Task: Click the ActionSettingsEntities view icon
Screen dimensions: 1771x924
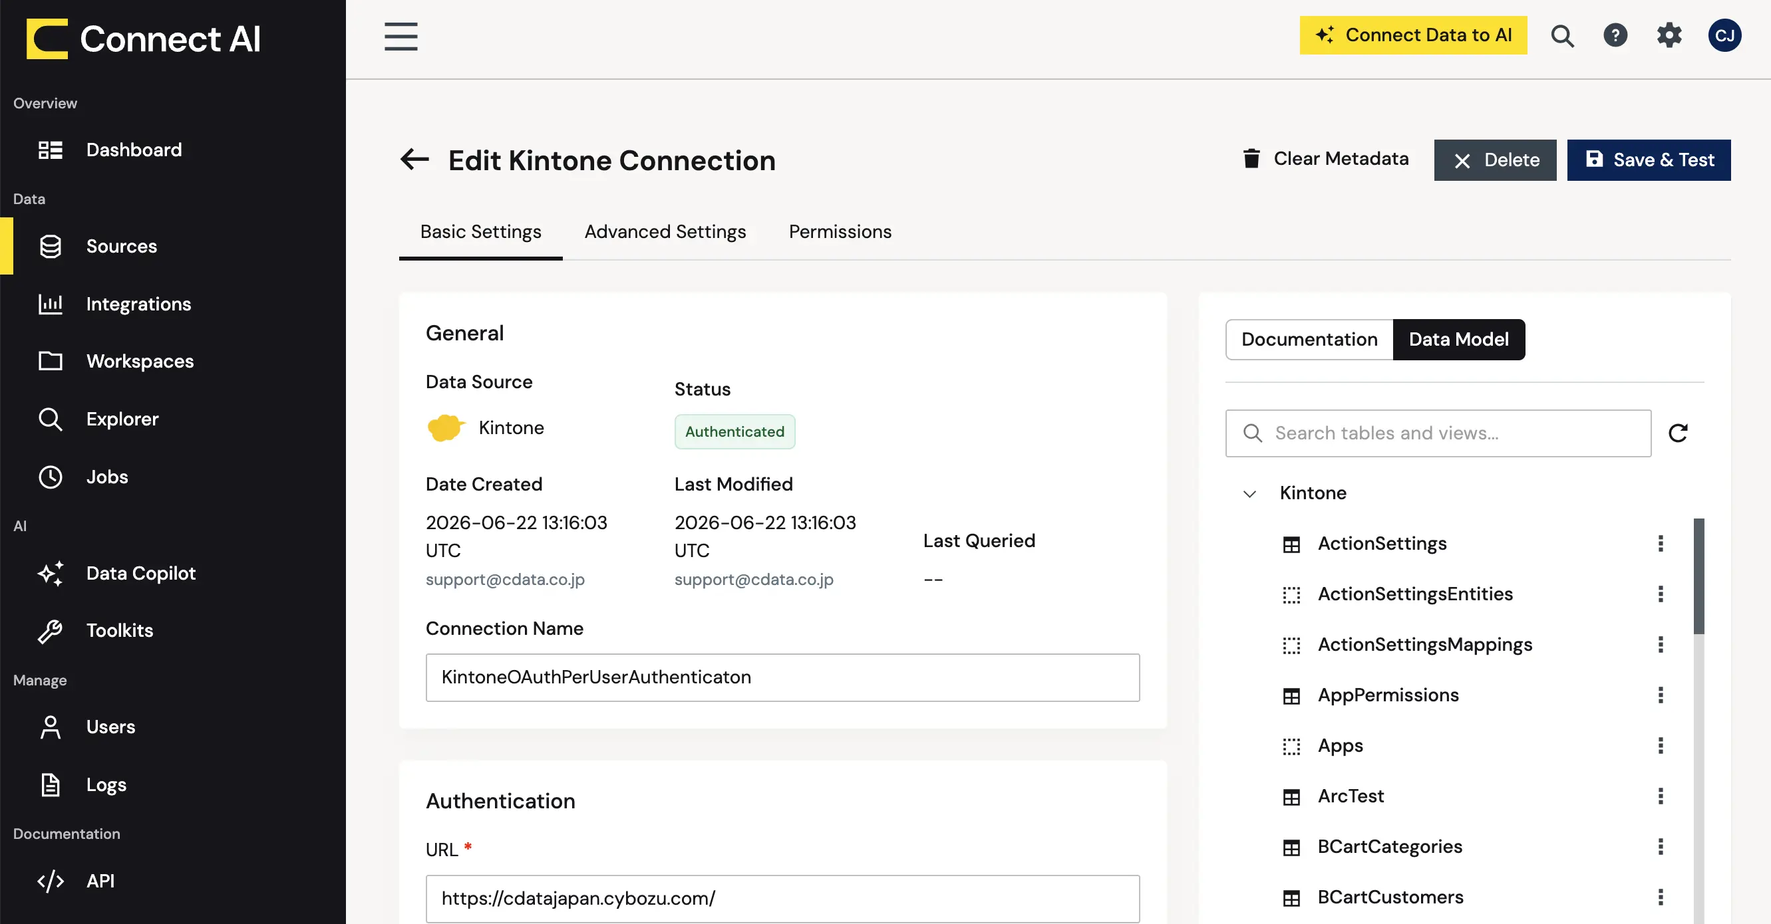Action: pyautogui.click(x=1291, y=595)
